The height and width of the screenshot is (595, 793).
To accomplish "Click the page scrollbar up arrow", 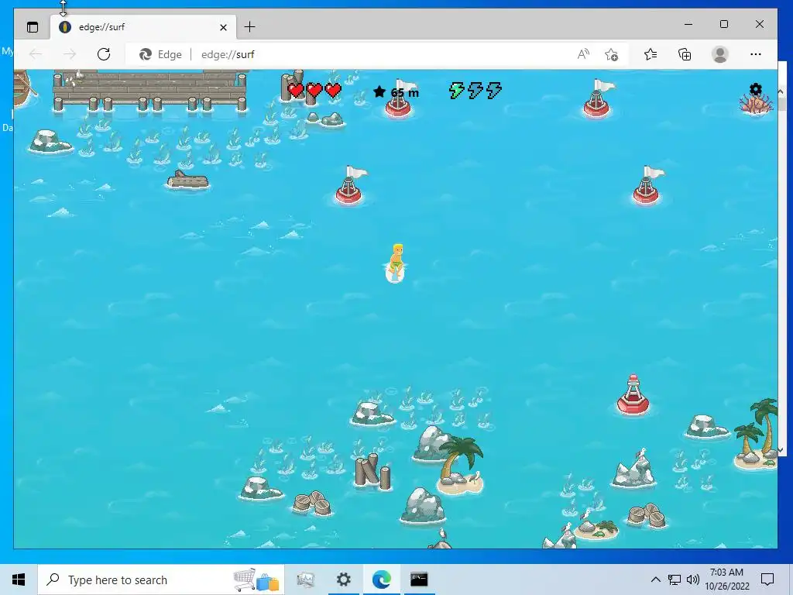I will pyautogui.click(x=781, y=91).
